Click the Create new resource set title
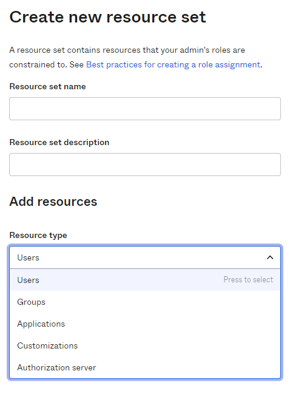The height and width of the screenshot is (405, 307). click(x=107, y=18)
